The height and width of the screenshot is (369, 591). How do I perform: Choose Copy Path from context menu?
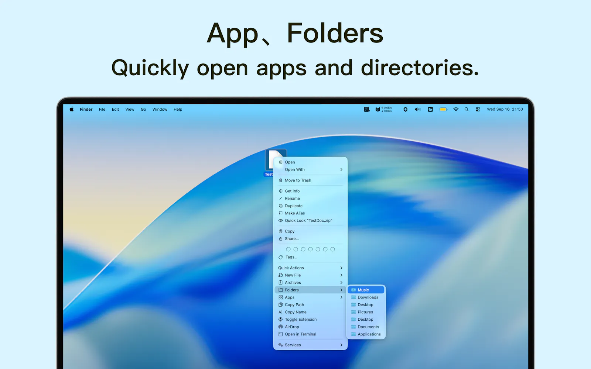click(310, 305)
